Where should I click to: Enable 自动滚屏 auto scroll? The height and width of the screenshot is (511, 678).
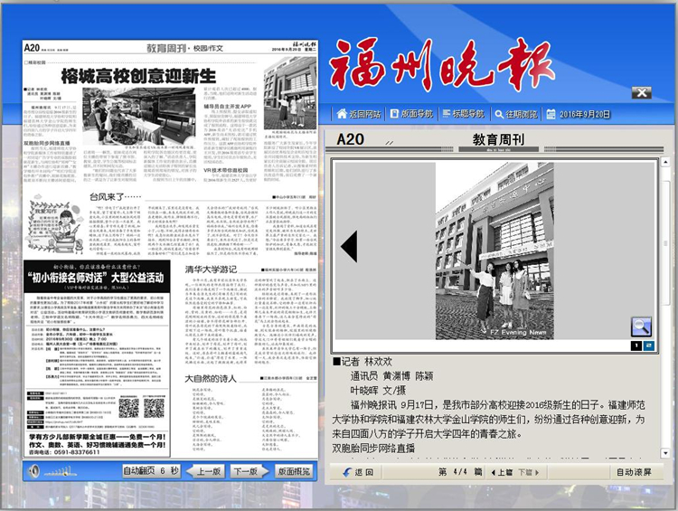634,472
